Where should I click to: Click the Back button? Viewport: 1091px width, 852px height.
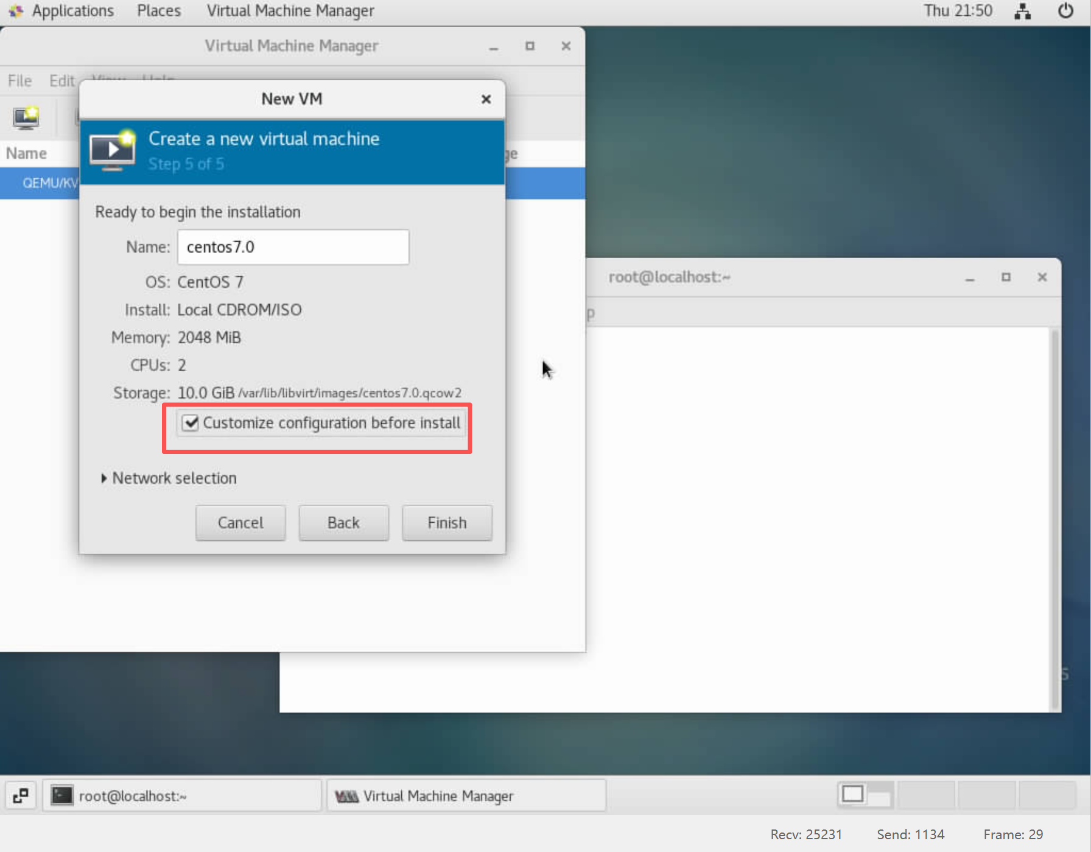click(343, 523)
